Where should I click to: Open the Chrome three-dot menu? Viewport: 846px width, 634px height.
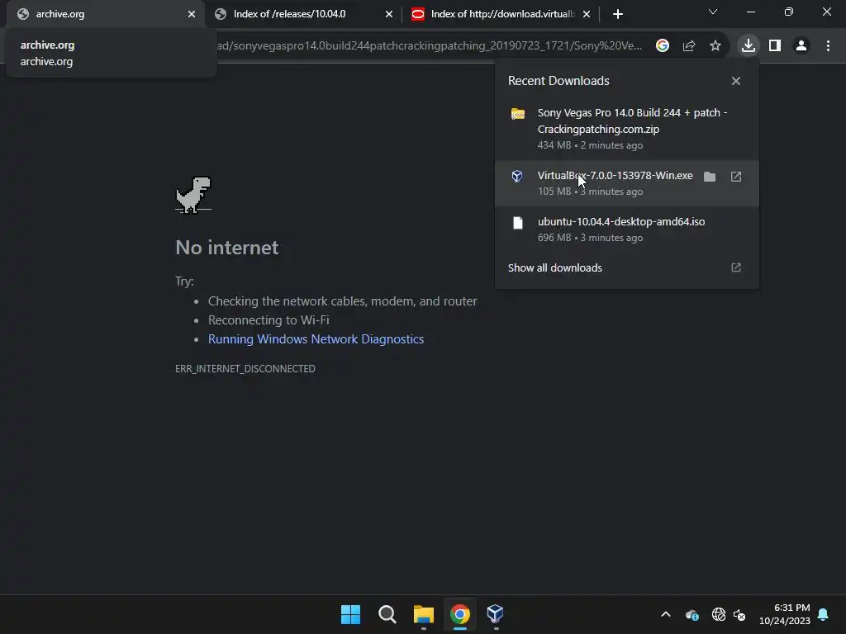point(828,46)
